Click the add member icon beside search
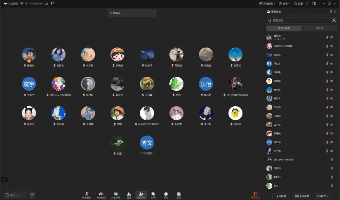The image size is (340, 200). [x=334, y=20]
